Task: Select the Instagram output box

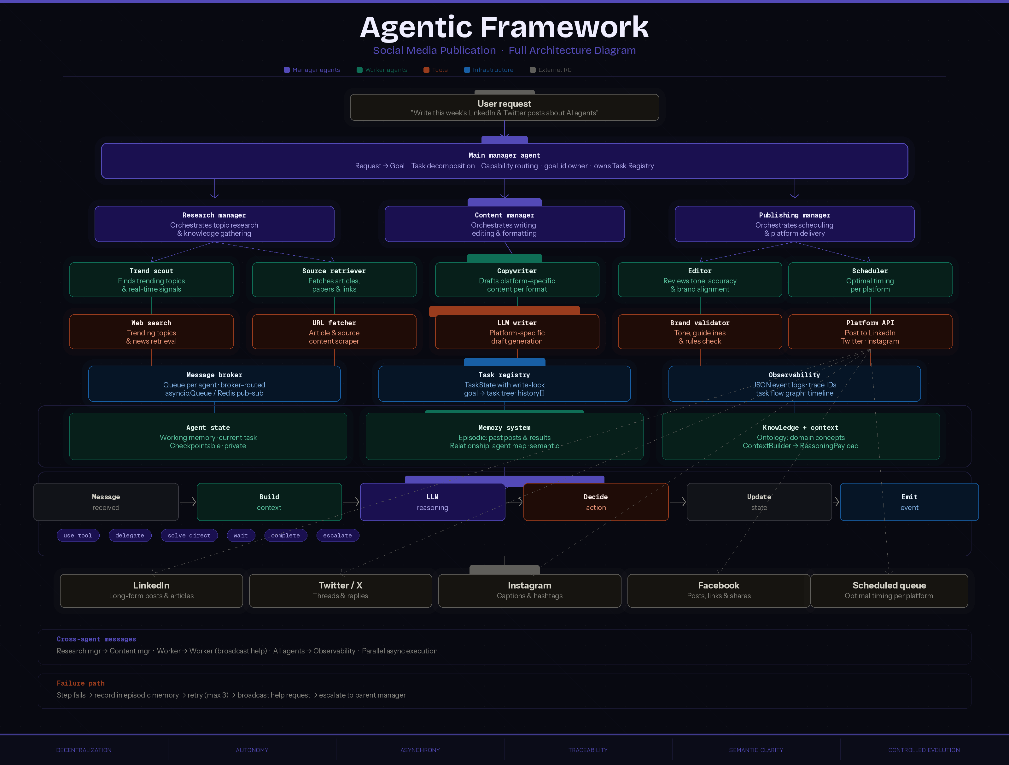Action: (x=530, y=591)
